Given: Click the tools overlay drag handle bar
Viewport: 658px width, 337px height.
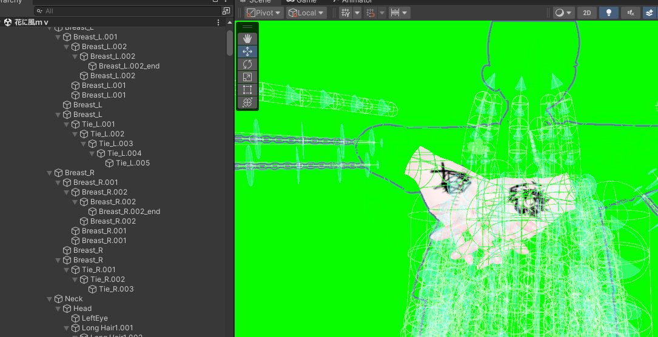Looking at the screenshot, I should coord(247,27).
